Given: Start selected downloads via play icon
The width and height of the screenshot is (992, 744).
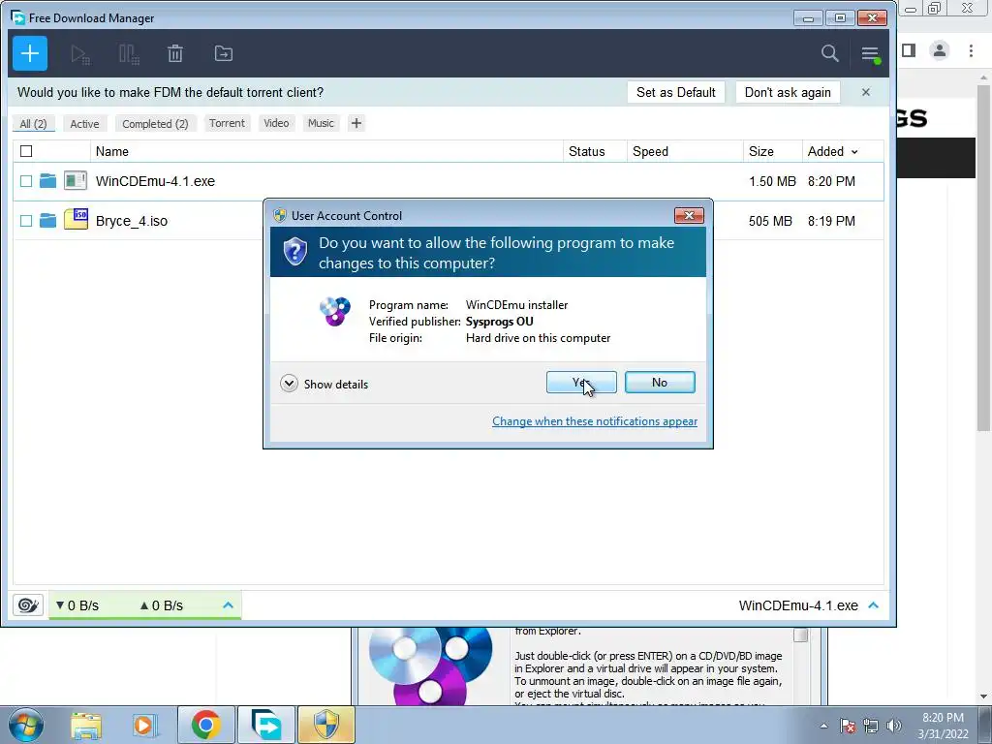Looking at the screenshot, I should coord(80,54).
